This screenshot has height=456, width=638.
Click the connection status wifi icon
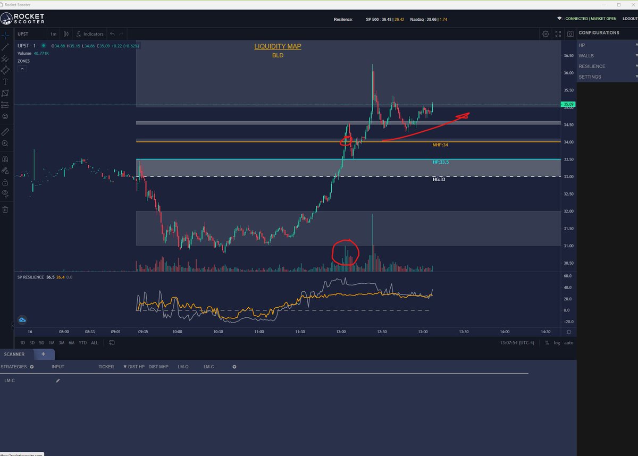pyautogui.click(x=559, y=19)
